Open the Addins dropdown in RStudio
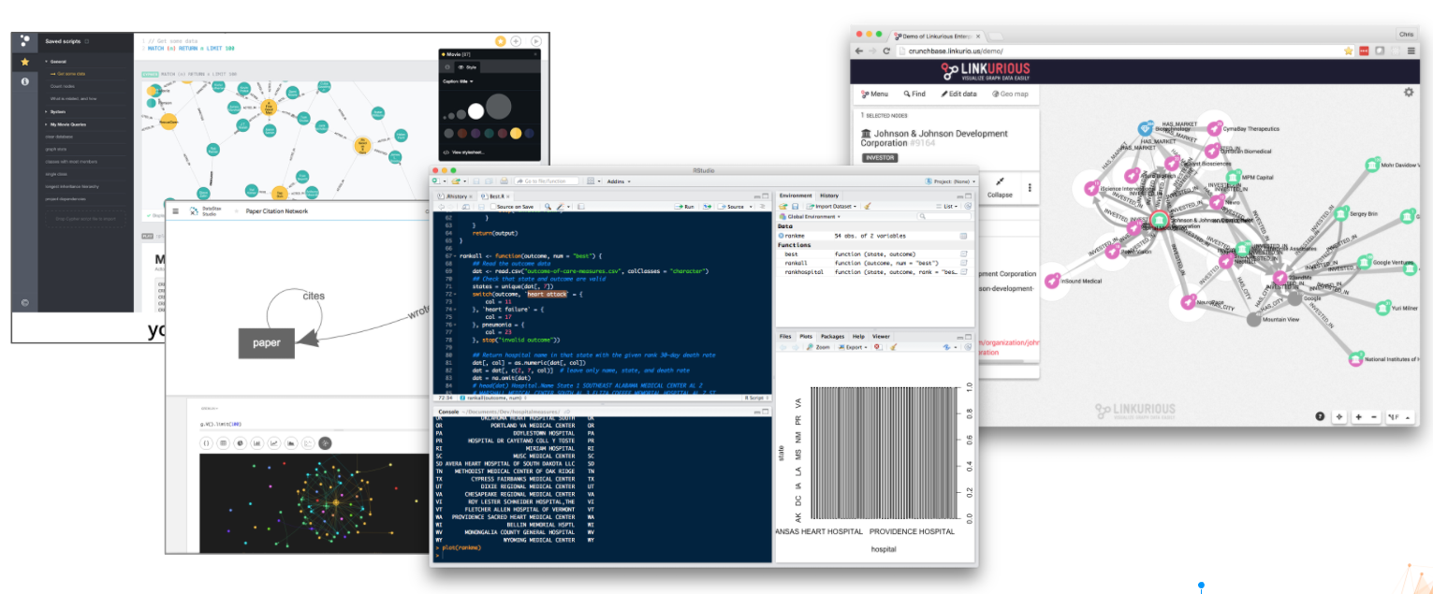 618,181
